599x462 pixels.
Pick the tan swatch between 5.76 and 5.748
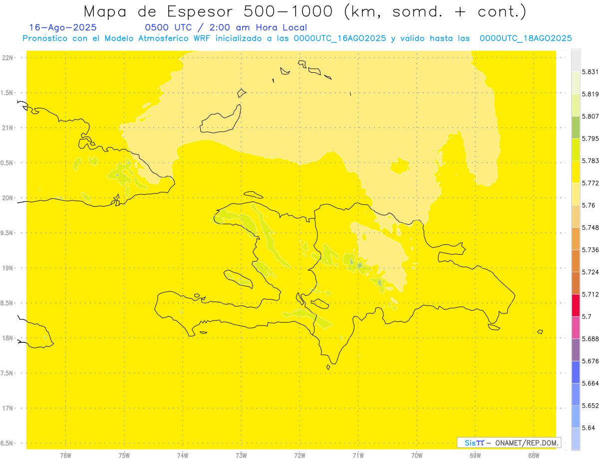click(x=576, y=216)
